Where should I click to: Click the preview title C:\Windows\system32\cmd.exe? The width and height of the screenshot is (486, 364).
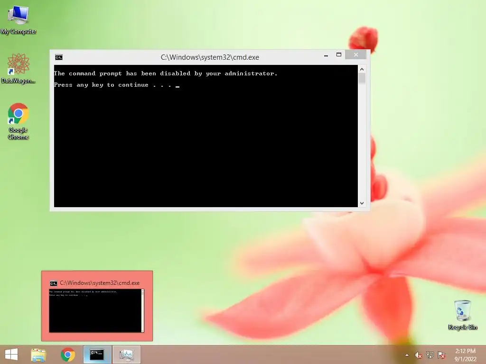pyautogui.click(x=100, y=283)
